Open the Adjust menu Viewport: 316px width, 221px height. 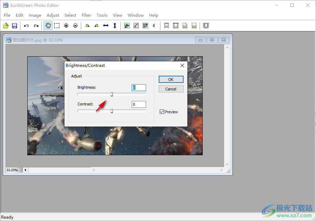[x=53, y=15]
